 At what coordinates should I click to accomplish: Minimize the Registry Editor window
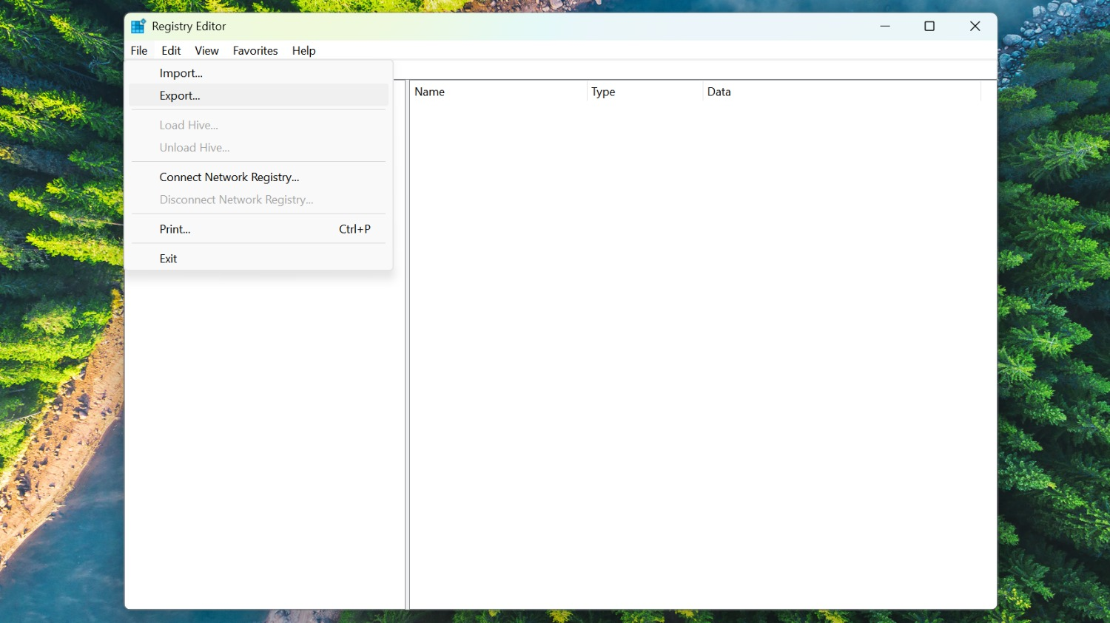pyautogui.click(x=884, y=27)
